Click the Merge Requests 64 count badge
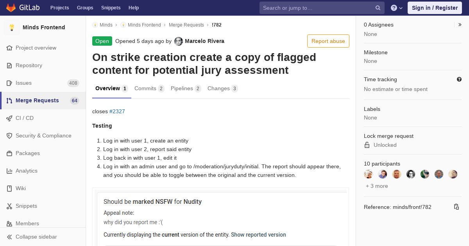 click(x=74, y=101)
